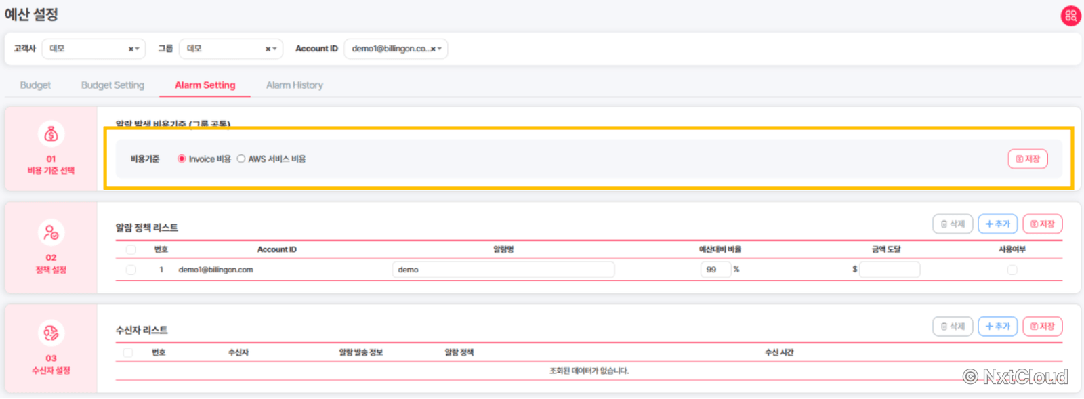This screenshot has width=1084, height=399.
Task: Click 삭제 in the 알람 정책 리스트 section
Action: 953,224
